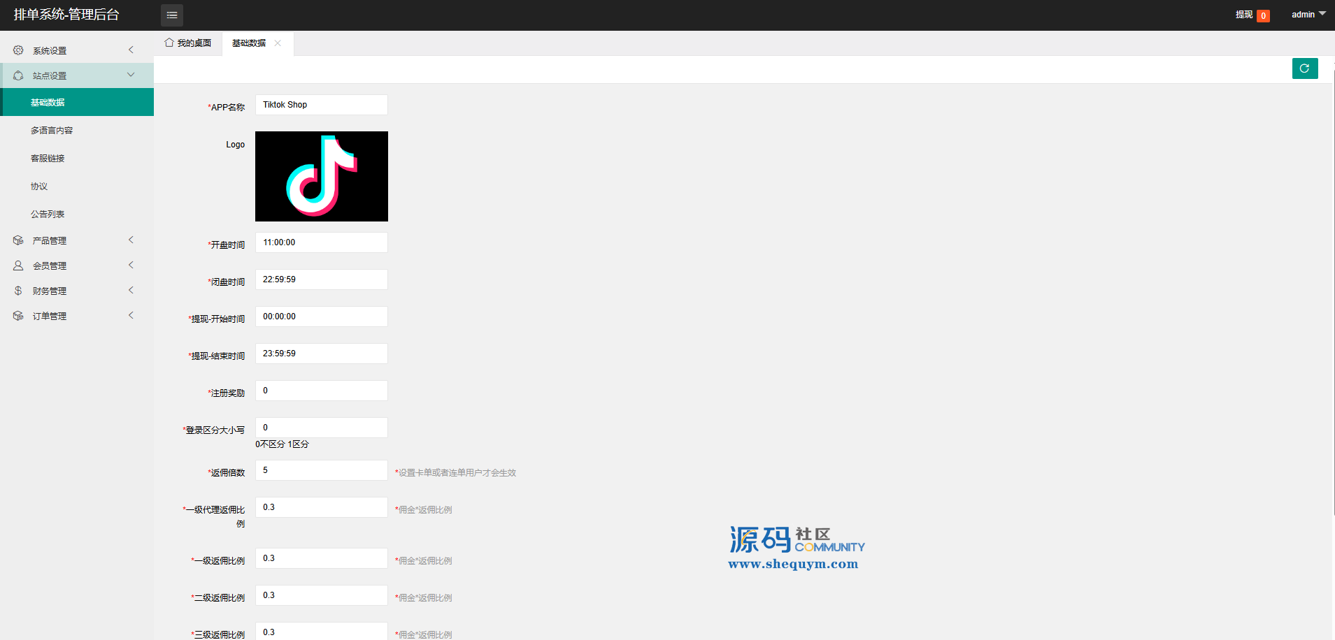Screen dimensions: 1335x640
Task: Open 客服链接 in the sidebar
Action: click(48, 159)
